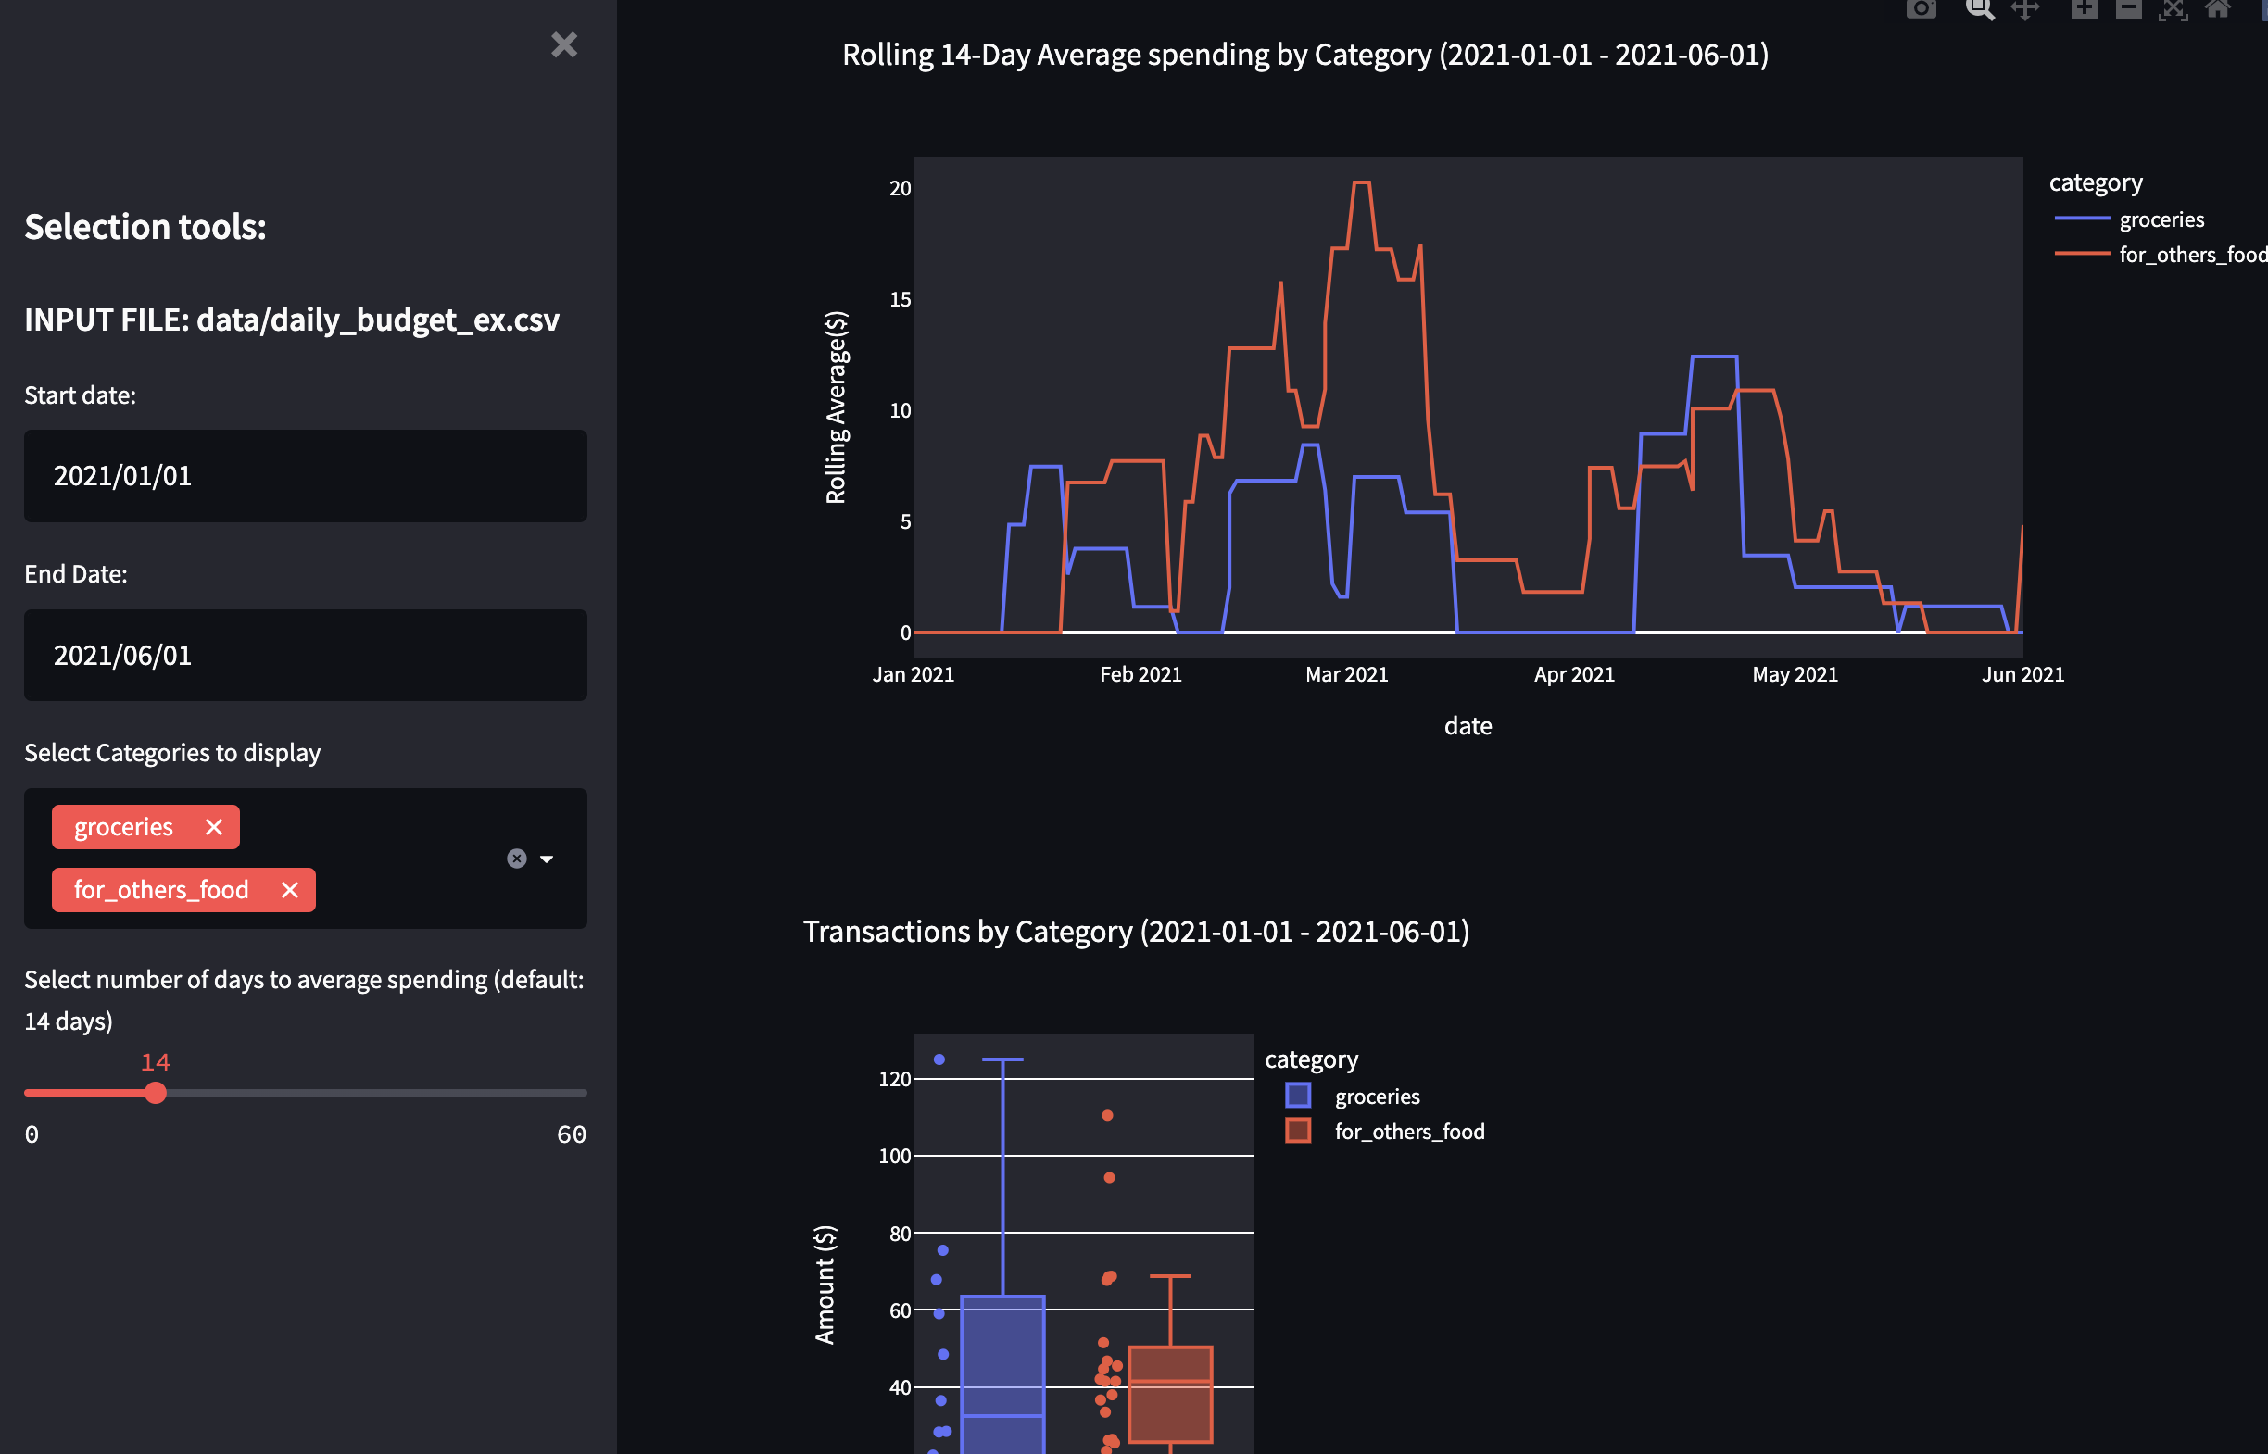Click the autoscale icon in chart toolbar
The image size is (2268, 1454).
pos(2173,9)
